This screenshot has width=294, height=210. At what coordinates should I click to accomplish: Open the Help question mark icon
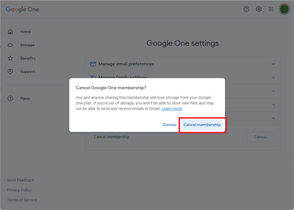pyautogui.click(x=246, y=9)
